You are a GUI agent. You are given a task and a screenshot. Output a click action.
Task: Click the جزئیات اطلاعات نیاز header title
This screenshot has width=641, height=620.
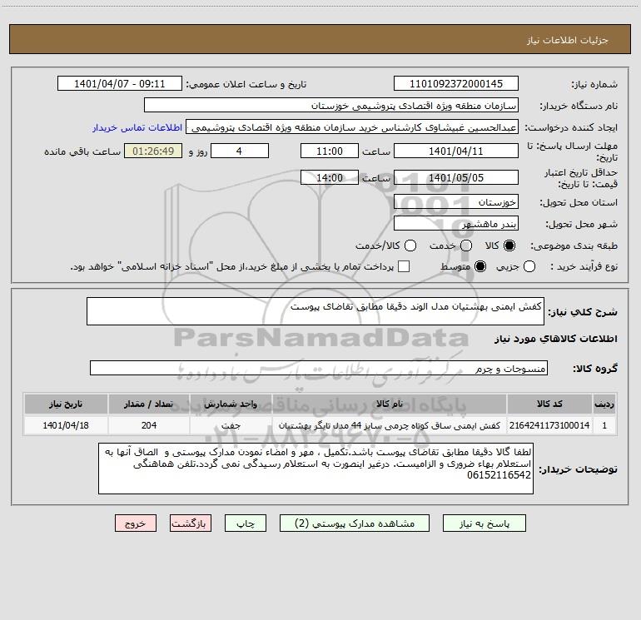click(567, 40)
